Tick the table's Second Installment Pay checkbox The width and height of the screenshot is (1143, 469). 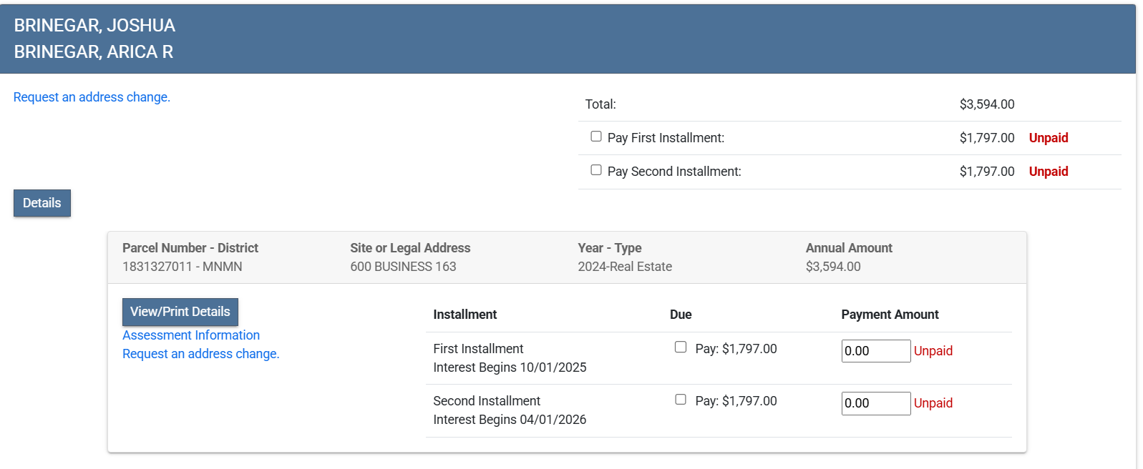(x=680, y=400)
